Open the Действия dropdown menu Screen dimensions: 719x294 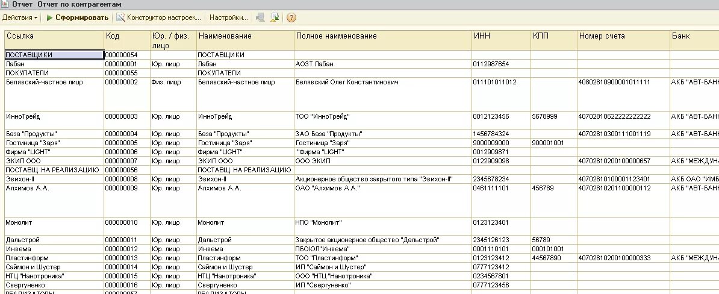[20, 17]
